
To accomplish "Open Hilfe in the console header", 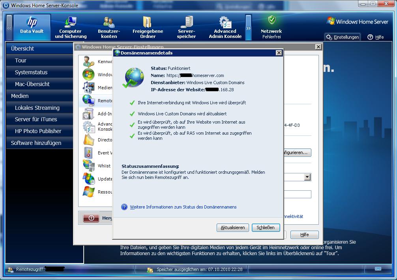I will (x=376, y=37).
